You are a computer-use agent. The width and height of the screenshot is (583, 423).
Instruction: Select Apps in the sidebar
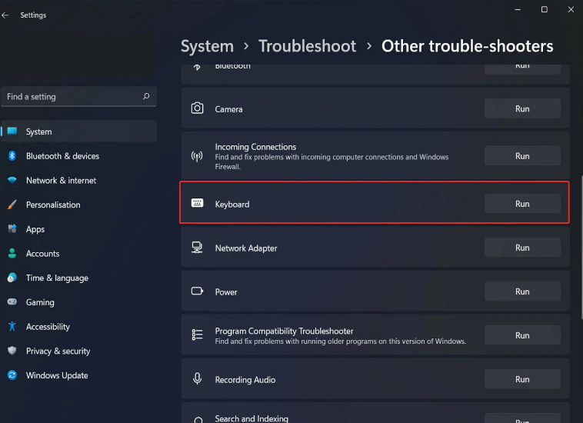click(78, 229)
